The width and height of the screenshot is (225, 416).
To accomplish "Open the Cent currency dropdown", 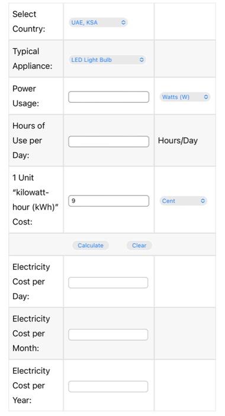I will pyautogui.click(x=183, y=201).
